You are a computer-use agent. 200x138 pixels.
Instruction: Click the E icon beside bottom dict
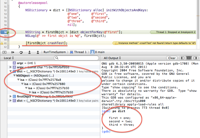tap(14, 101)
